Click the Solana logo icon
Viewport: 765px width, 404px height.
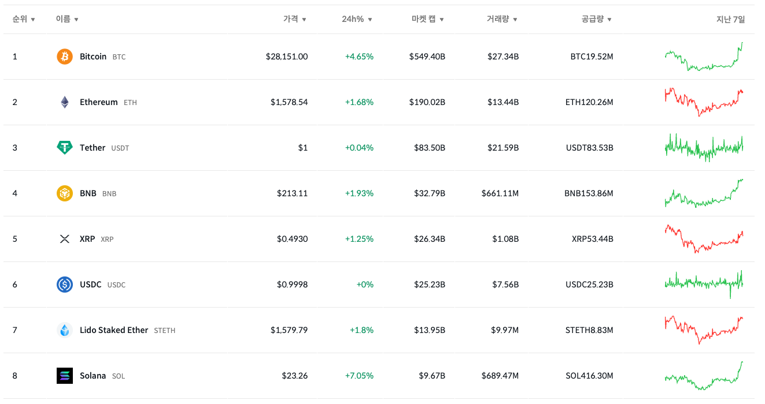65,376
